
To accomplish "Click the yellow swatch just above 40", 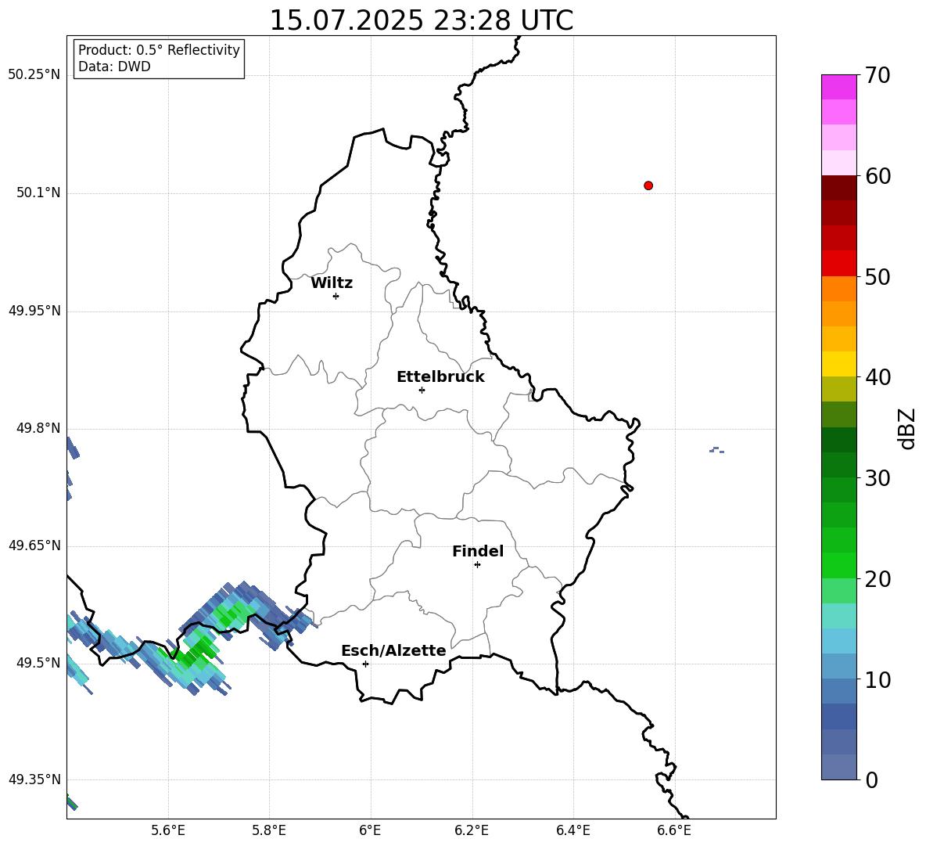I will 838,364.
